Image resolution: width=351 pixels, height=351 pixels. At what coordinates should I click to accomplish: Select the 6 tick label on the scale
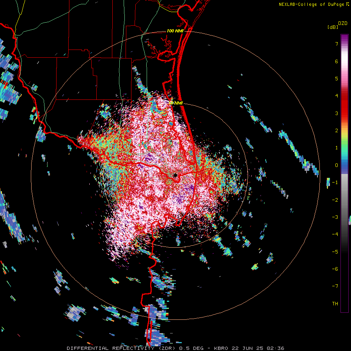click(336, 61)
